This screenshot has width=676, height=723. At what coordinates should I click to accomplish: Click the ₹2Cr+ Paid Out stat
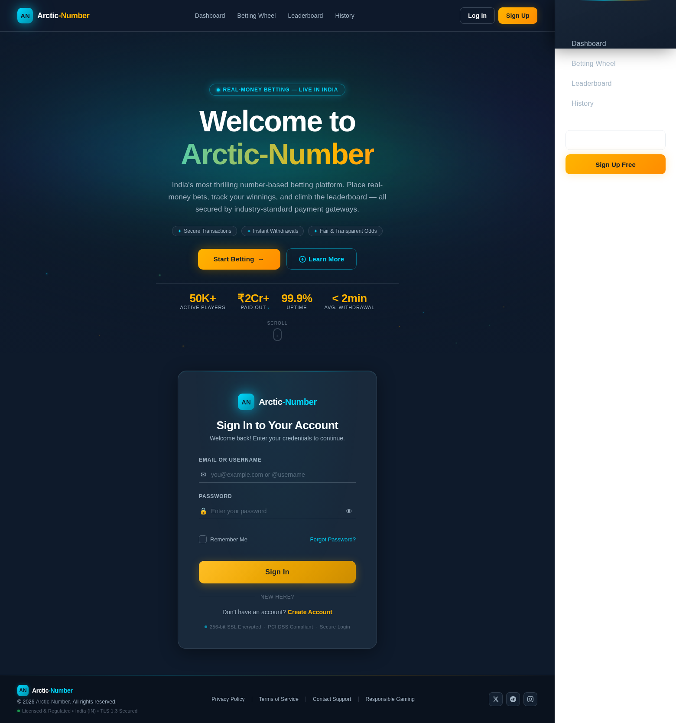(x=253, y=301)
